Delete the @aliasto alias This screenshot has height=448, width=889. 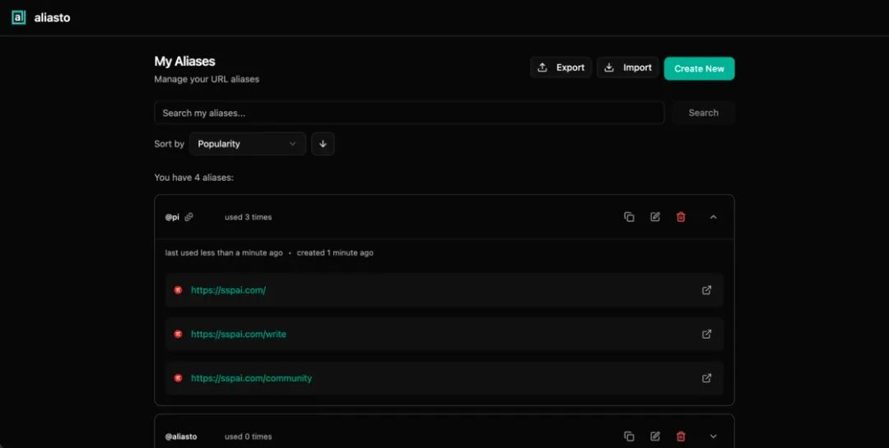pyautogui.click(x=681, y=436)
